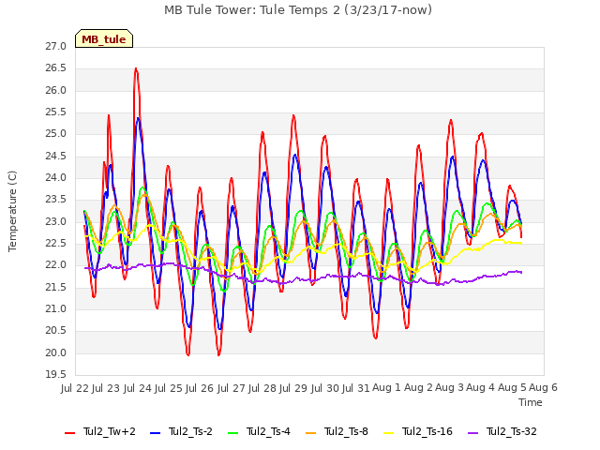Screen dimensions: 600x450
Task: Click the chart title text
Action: (x=298, y=10)
